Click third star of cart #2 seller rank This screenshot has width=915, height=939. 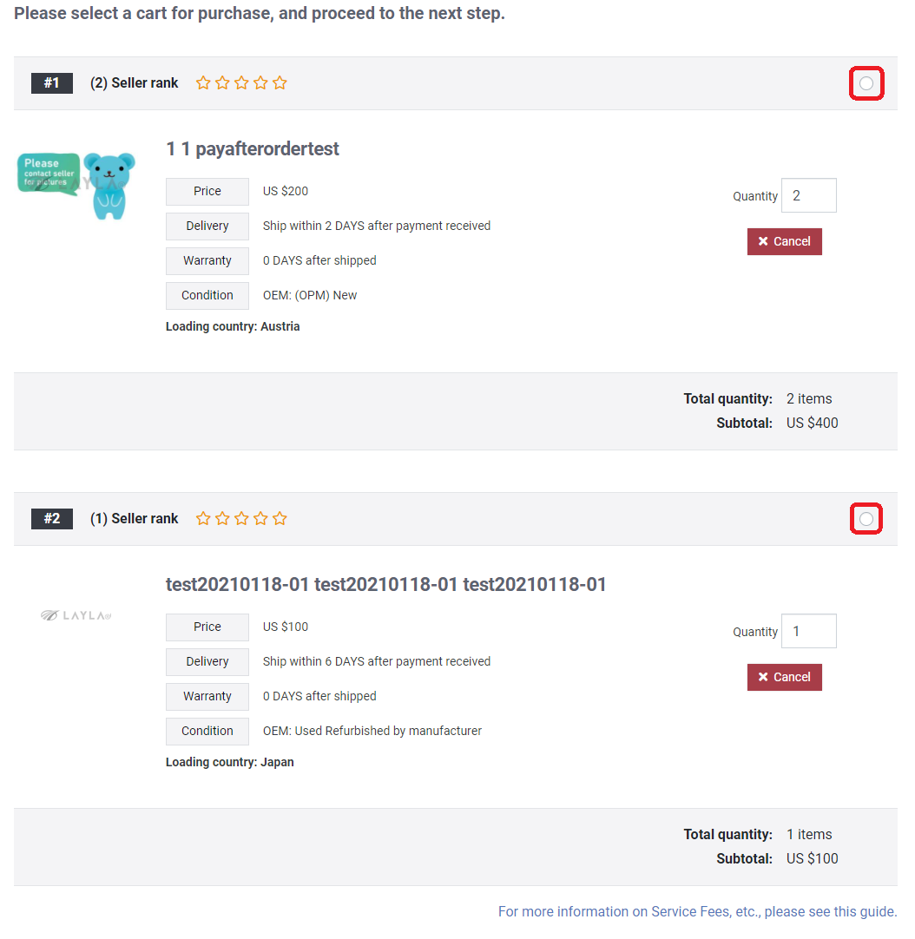tap(241, 519)
